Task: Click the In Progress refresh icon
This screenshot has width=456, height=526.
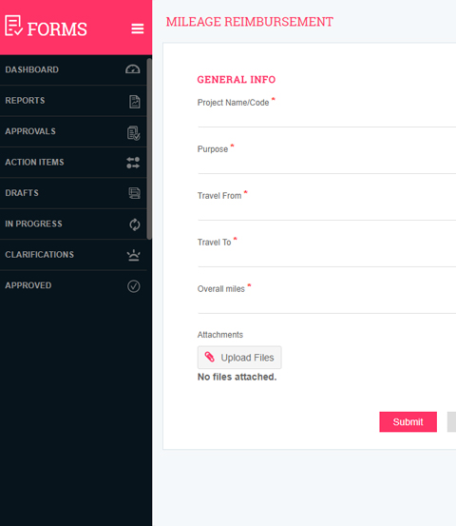Action: tap(135, 224)
